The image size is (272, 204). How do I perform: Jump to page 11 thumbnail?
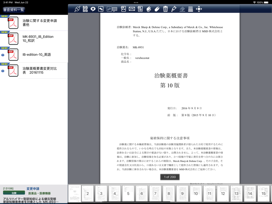(x=209, y=193)
